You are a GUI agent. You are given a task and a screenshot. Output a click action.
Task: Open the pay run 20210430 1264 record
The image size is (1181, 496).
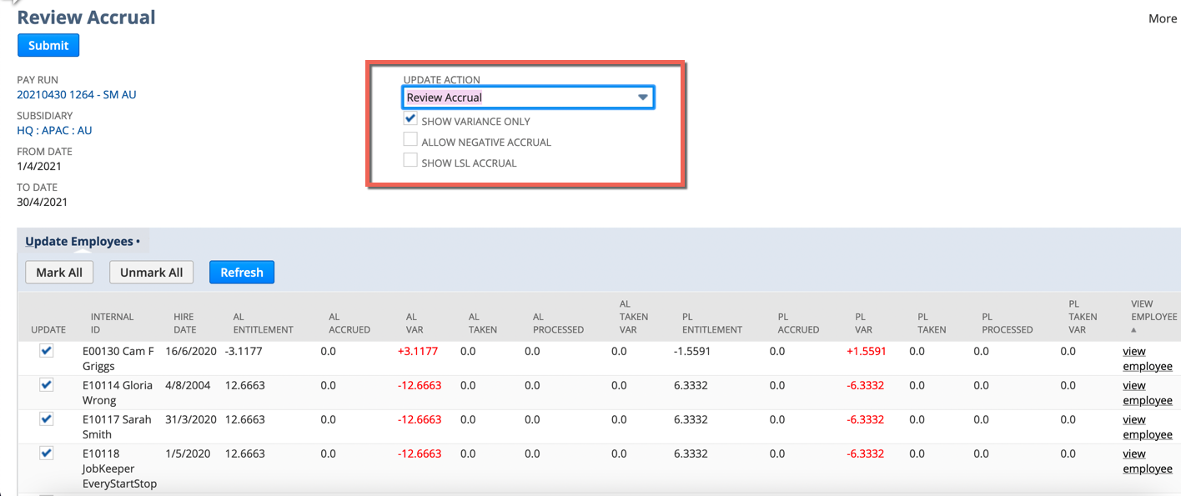77,94
